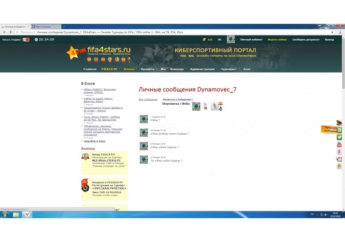Click the Twitter share icon

(339, 137)
